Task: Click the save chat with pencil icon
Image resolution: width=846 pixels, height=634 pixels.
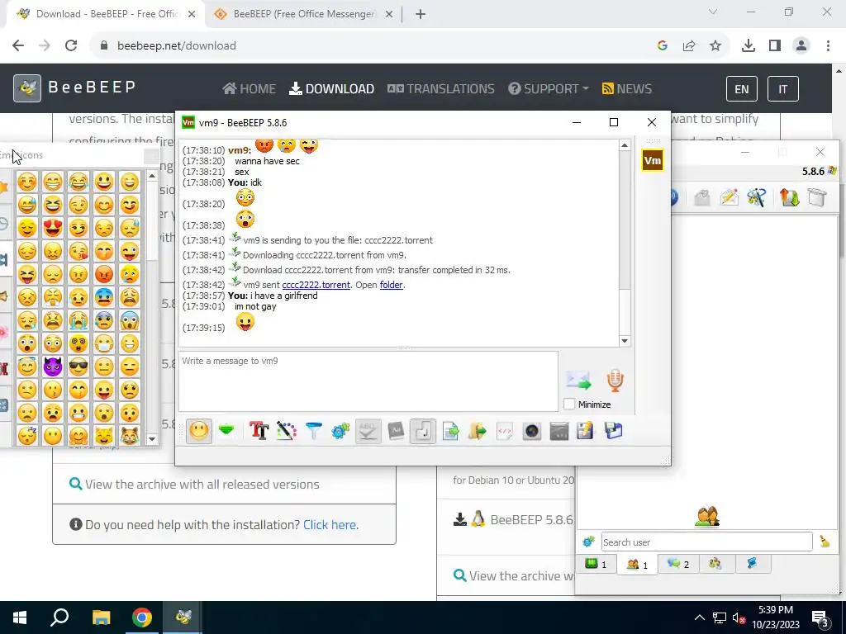Action: pos(586,431)
